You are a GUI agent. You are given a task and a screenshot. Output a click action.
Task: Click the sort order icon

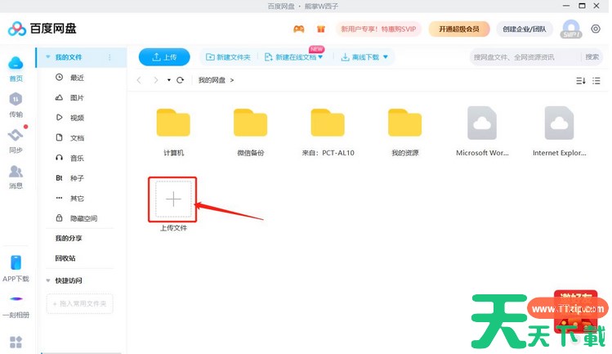[x=581, y=81]
